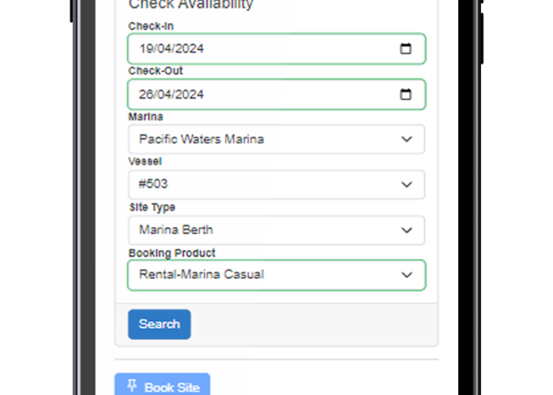Screen dimensions: 553x395
Task: Click the pin icon on Book Site
Action: click(132, 386)
